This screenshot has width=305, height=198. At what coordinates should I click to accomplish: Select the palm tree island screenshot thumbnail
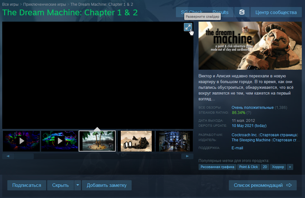97,141
